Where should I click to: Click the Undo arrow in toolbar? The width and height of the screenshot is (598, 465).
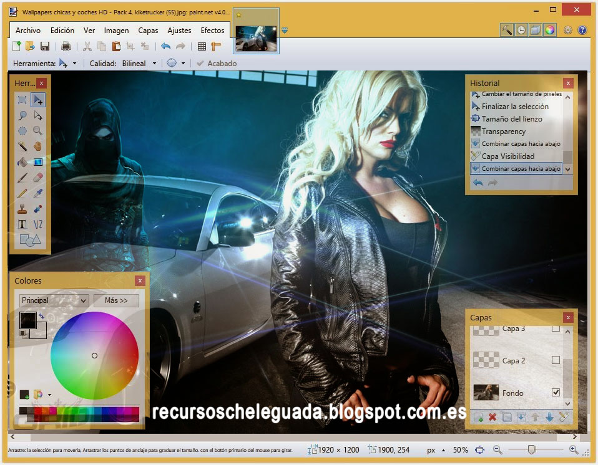[x=165, y=47]
